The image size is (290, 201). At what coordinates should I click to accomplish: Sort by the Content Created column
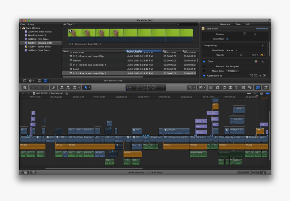143,51
